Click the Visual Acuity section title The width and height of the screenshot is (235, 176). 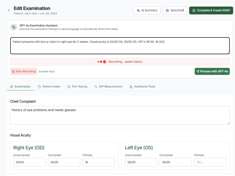pyautogui.click(x=20, y=135)
